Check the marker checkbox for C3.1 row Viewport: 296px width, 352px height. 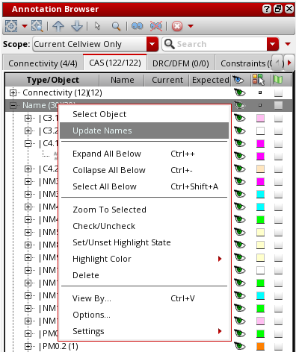coord(278,119)
